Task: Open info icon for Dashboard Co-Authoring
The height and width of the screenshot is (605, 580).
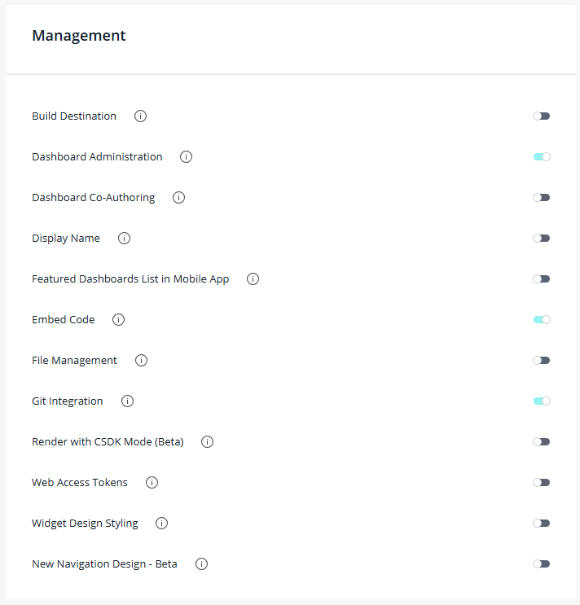Action: pos(178,198)
